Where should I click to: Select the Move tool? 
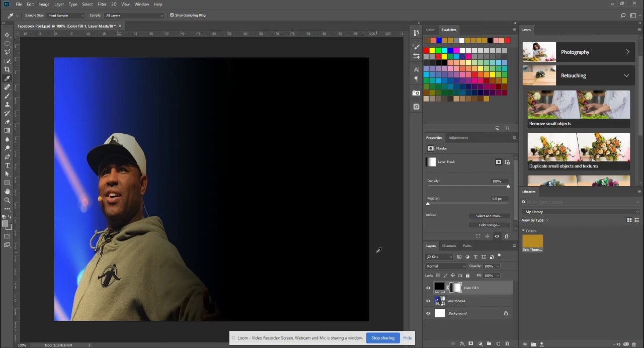click(7, 35)
